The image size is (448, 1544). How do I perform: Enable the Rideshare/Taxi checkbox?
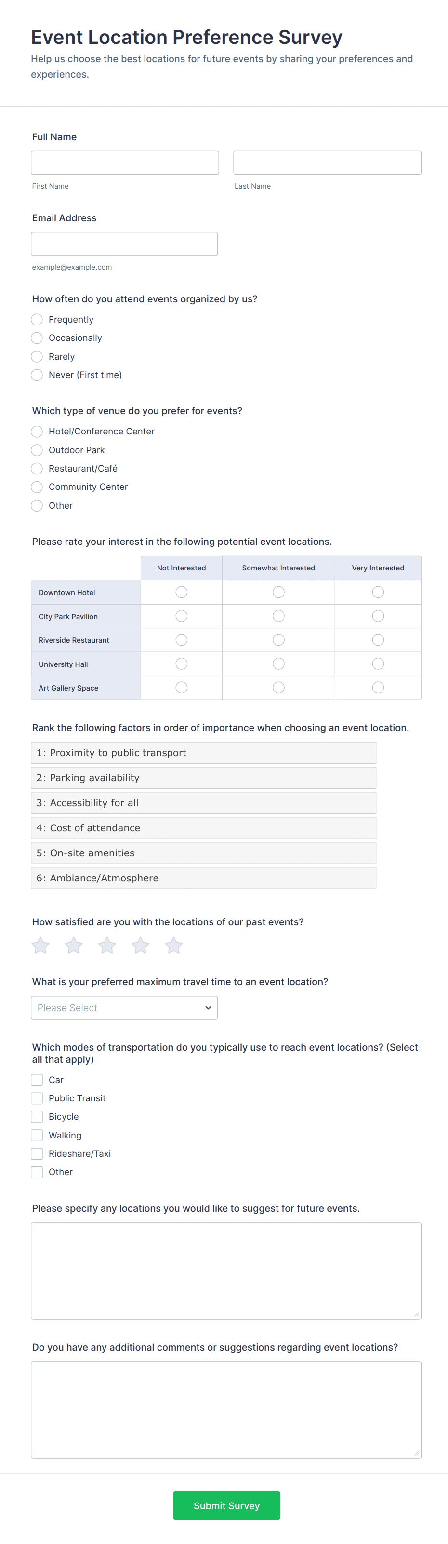click(37, 1154)
